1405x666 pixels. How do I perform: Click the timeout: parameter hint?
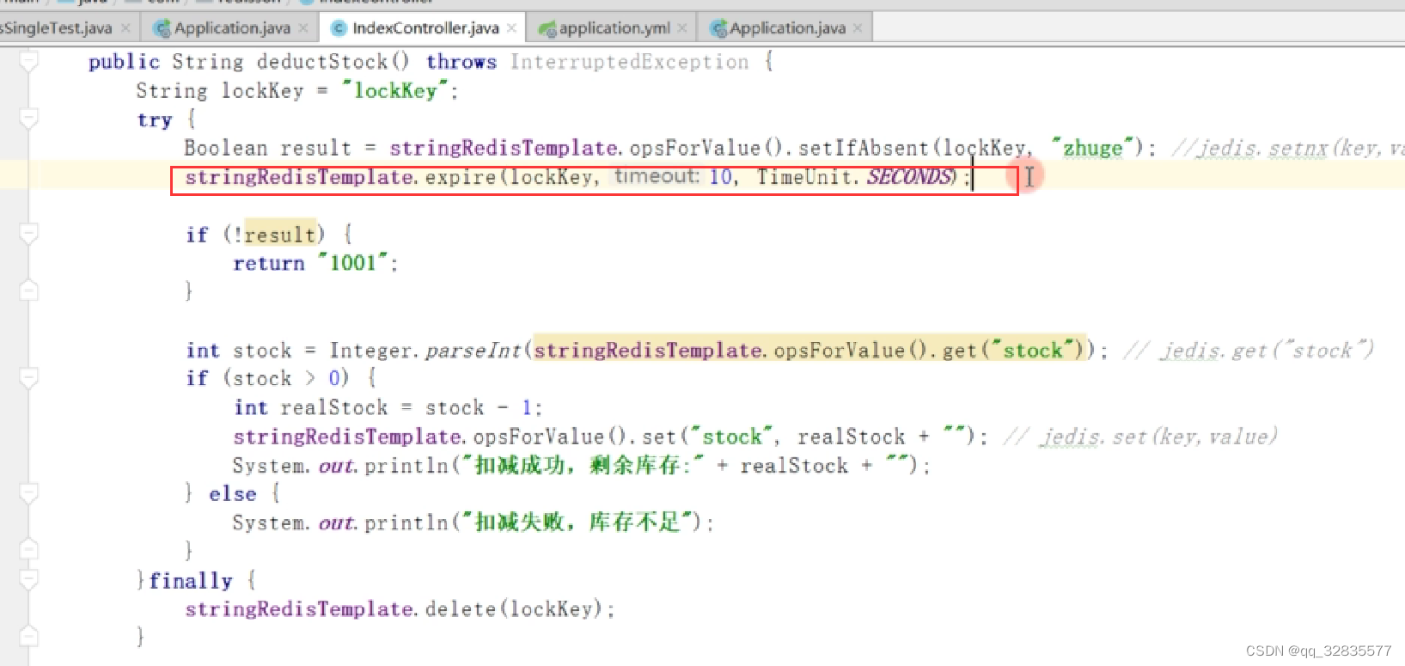click(x=657, y=176)
